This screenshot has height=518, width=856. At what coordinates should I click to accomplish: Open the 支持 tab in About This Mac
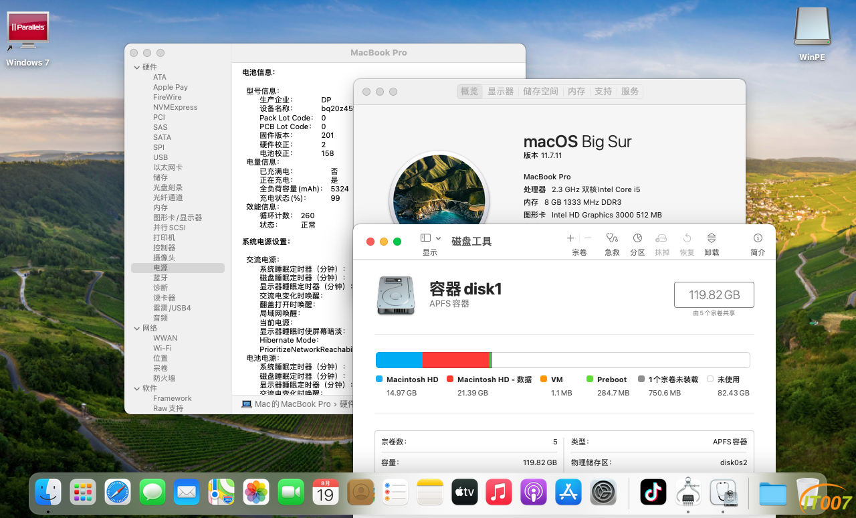click(603, 92)
